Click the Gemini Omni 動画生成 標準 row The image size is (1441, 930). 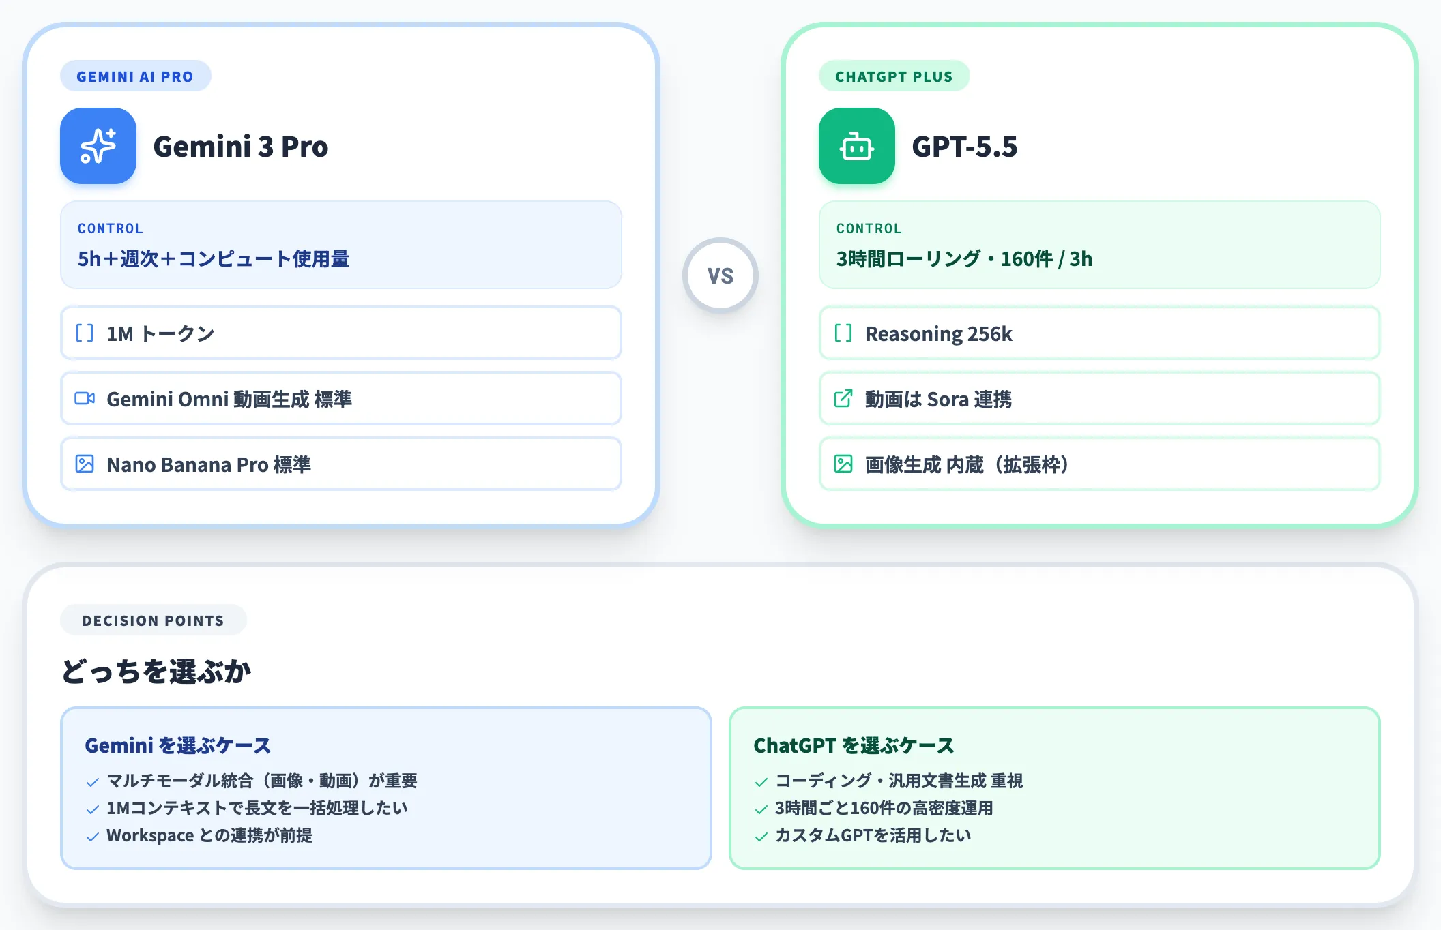coord(341,398)
